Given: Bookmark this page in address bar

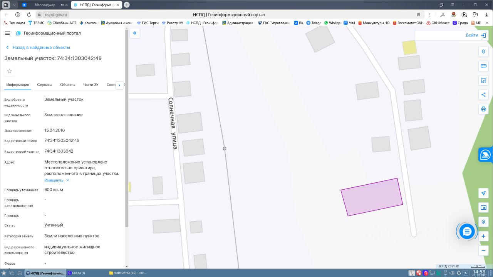Looking at the screenshot, I should 418,15.
